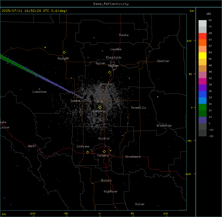Select the Olds town label

click(x=100, y=102)
